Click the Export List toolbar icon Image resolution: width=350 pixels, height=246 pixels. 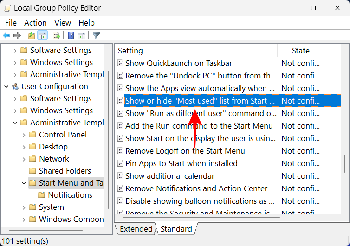point(57,35)
